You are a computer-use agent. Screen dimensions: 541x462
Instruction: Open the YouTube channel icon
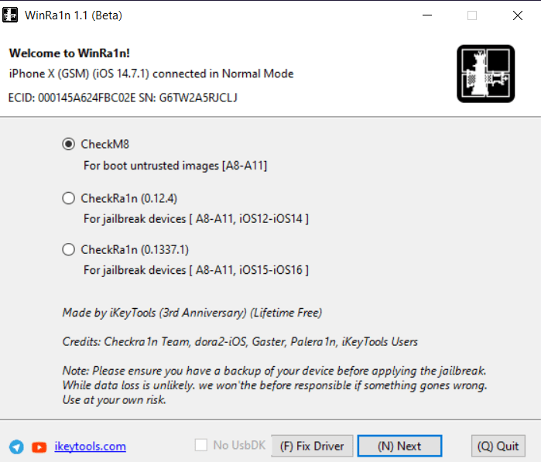click(x=39, y=447)
